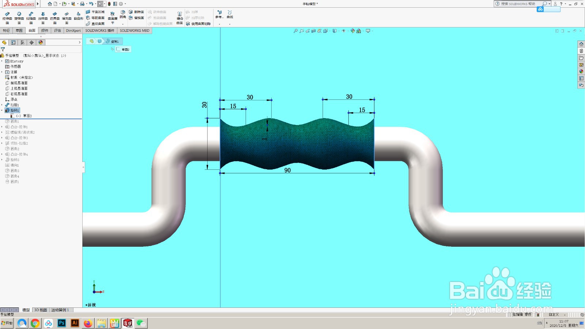Click the Home icon in quick access toolbar

point(50,4)
